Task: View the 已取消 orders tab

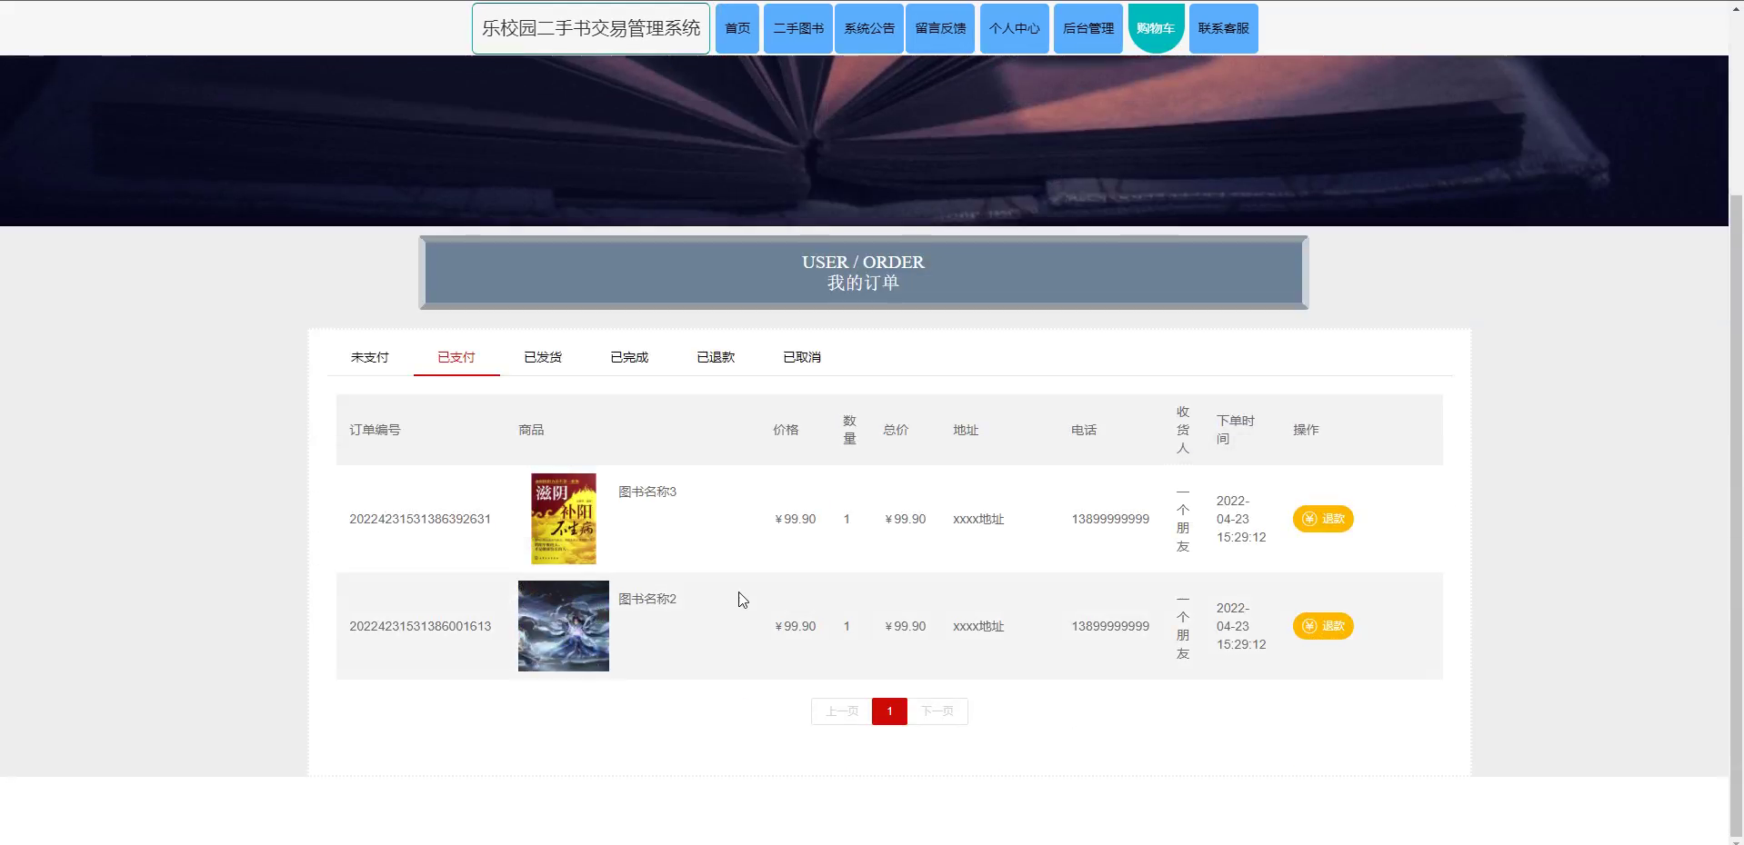Action: tap(802, 357)
